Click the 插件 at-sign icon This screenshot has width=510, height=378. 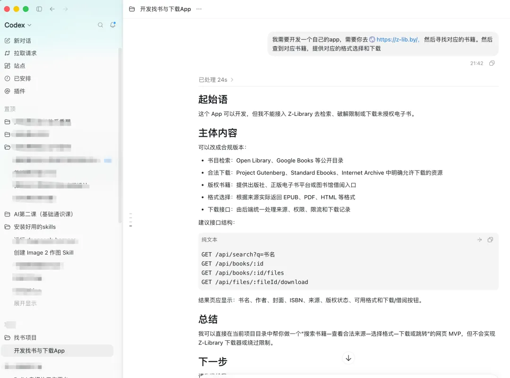(8, 91)
